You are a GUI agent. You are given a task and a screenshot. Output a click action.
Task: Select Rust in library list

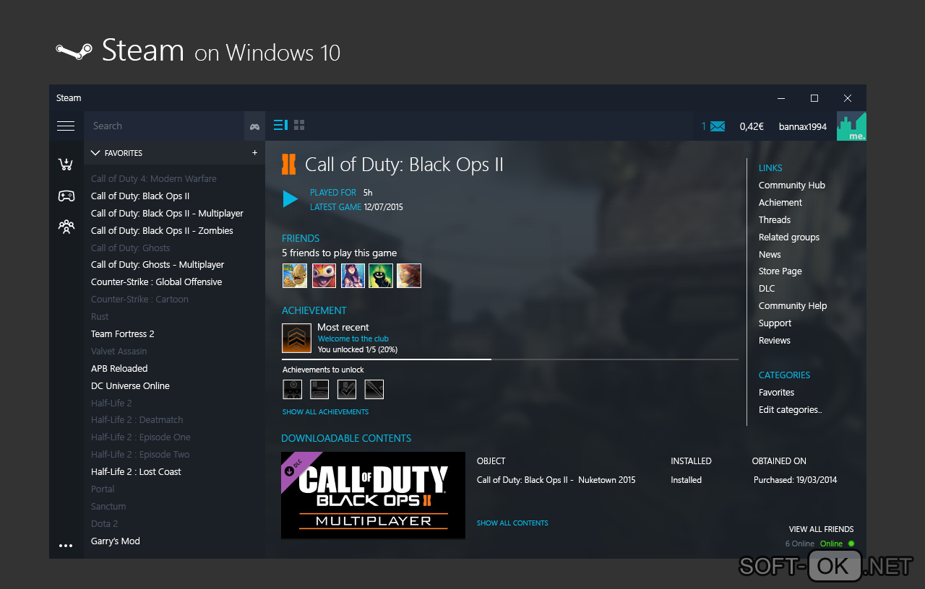tap(100, 317)
